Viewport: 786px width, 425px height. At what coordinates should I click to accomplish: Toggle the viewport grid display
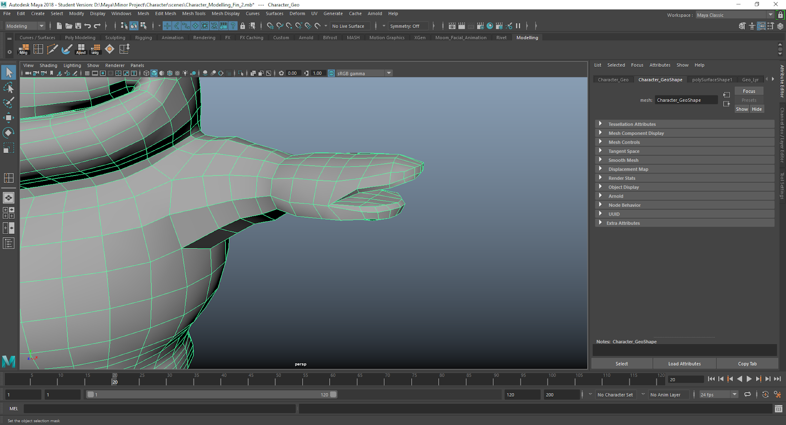pos(87,73)
